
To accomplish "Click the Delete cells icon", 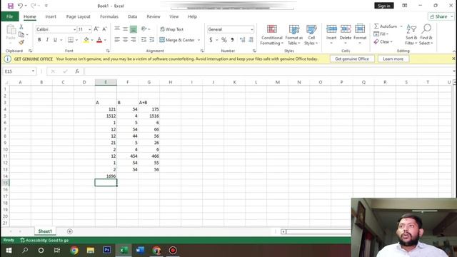I will pyautogui.click(x=346, y=29).
